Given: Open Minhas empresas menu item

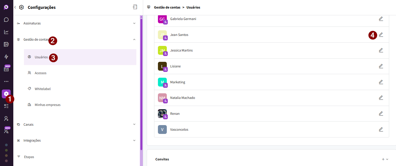Looking at the screenshot, I should (47, 105).
